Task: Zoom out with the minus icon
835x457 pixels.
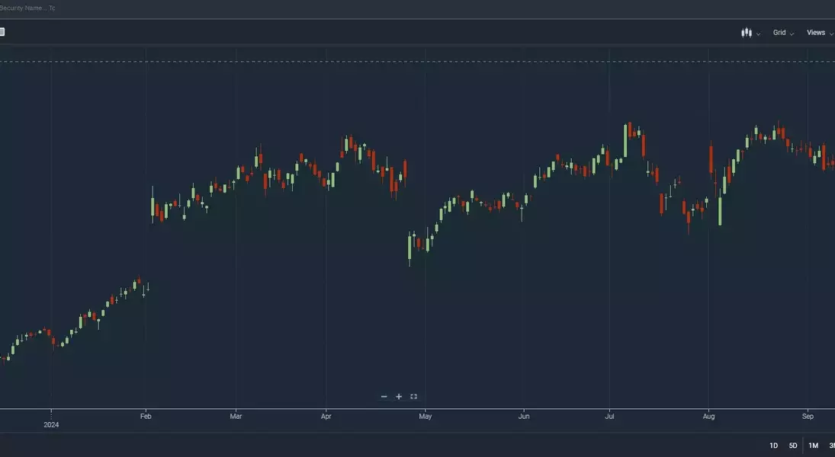Action: click(384, 396)
